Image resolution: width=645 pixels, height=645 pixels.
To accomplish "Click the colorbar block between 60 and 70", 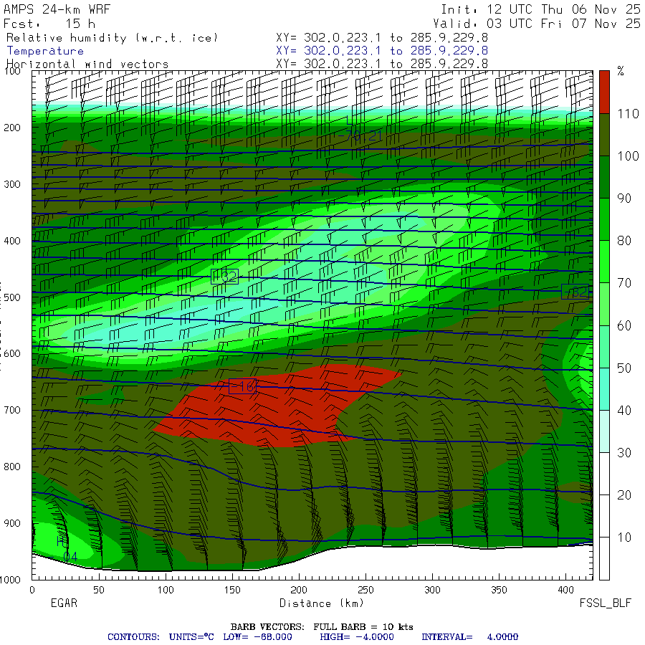I will (x=604, y=304).
